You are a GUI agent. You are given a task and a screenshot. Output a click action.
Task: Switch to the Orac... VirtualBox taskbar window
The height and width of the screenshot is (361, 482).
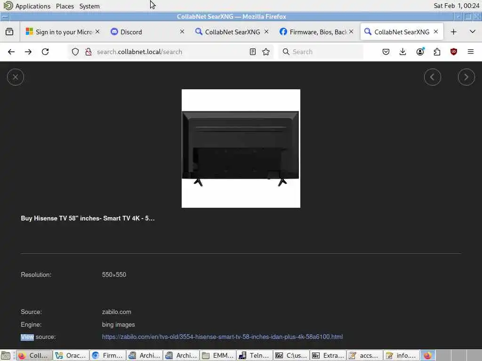[x=71, y=355]
